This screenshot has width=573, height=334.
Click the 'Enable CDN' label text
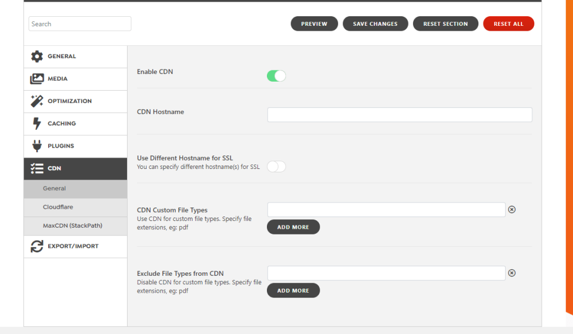click(x=155, y=72)
